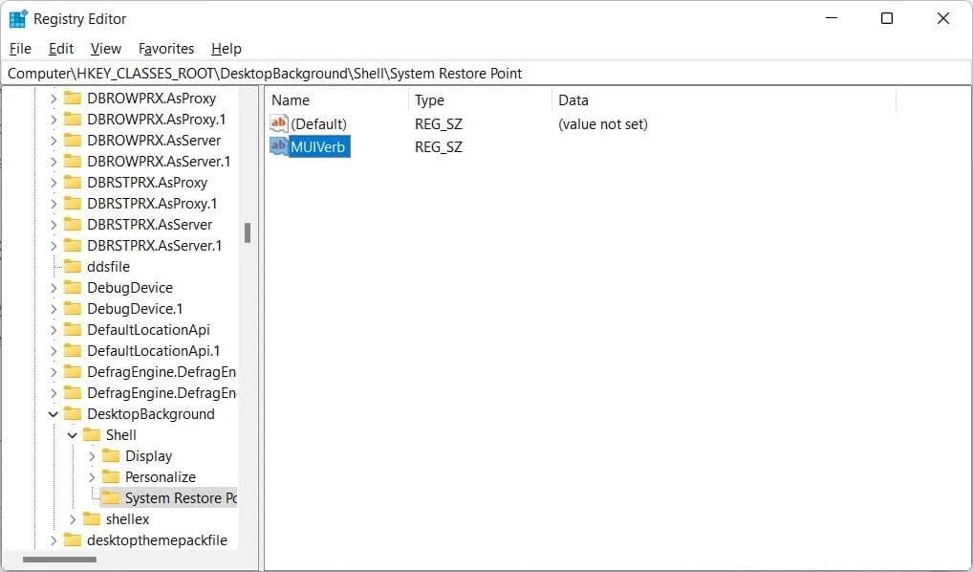Viewport: 973px width, 572px height.
Task: Open the Edit menu
Action: point(60,48)
